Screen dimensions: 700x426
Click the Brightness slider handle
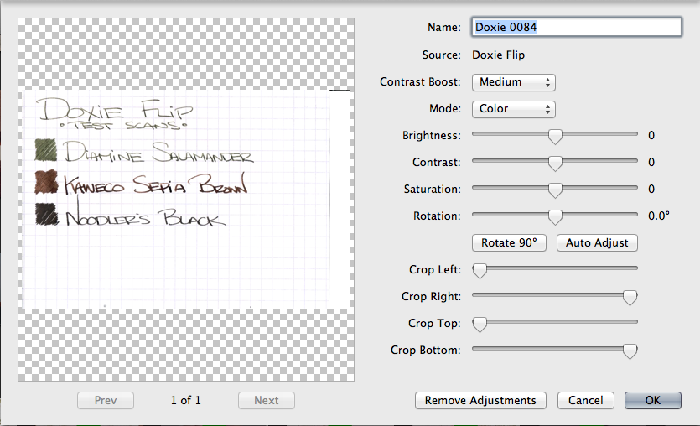pyautogui.click(x=554, y=136)
